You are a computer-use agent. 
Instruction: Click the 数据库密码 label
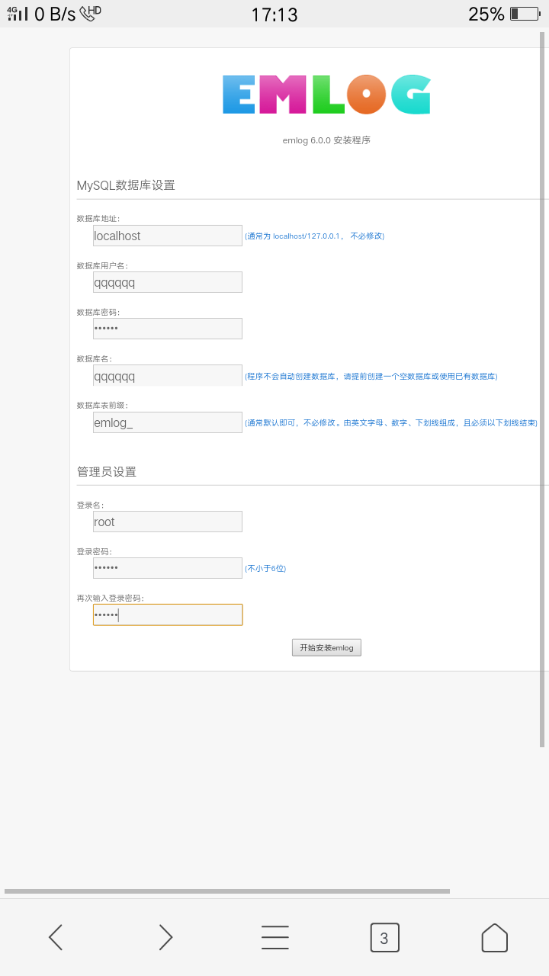98,312
